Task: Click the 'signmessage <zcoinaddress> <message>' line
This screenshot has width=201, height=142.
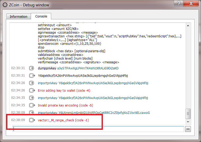Action: tap(68, 33)
